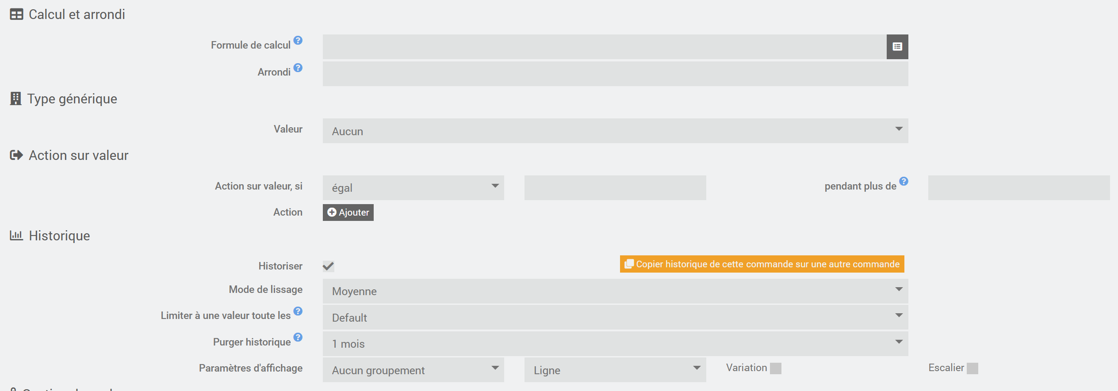
Task: Click Copier historique de cette commande button
Action: pyautogui.click(x=762, y=264)
